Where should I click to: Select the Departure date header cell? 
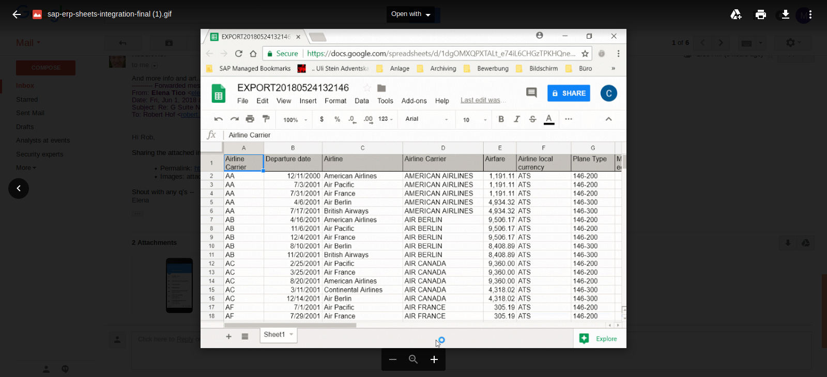pos(293,163)
